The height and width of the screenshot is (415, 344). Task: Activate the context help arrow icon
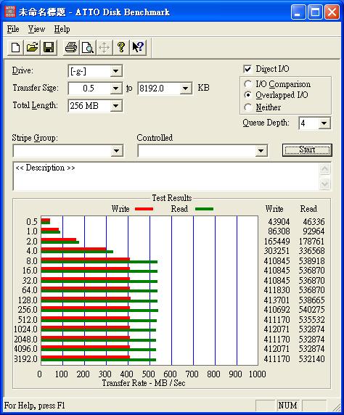(138, 48)
